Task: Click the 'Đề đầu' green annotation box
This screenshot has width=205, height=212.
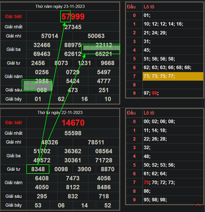Action: pos(37,85)
